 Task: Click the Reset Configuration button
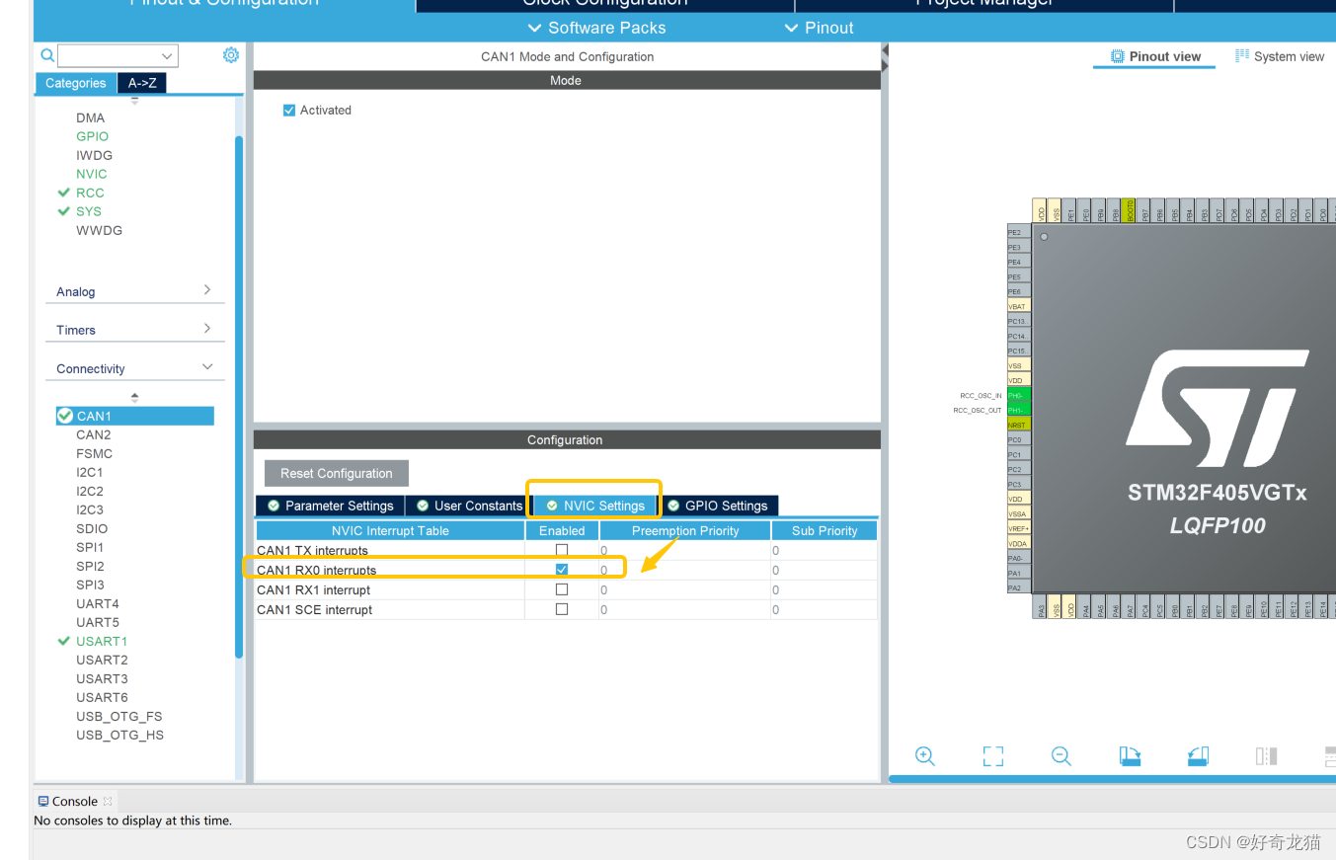337,473
